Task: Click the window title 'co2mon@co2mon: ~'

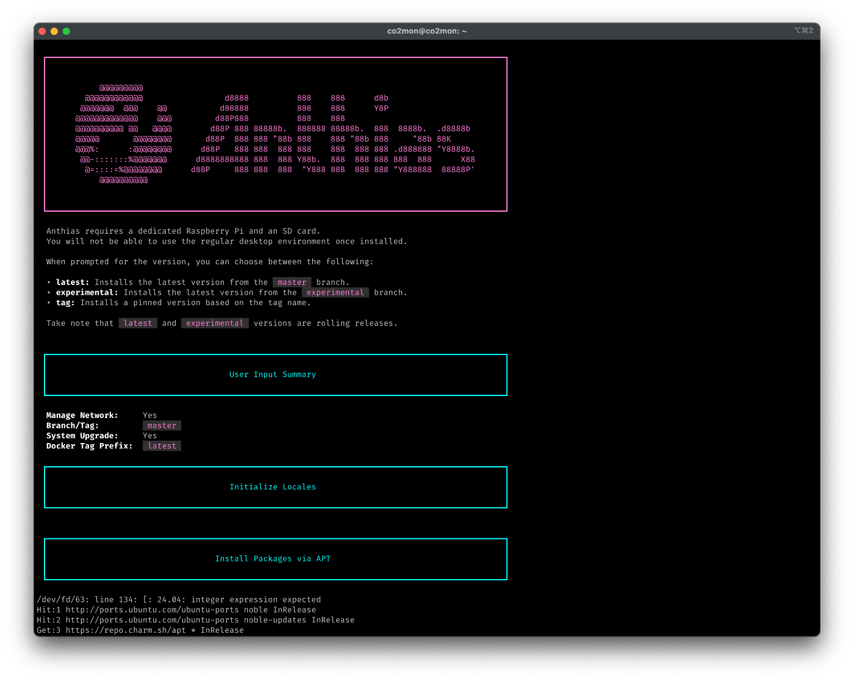Action: click(427, 31)
